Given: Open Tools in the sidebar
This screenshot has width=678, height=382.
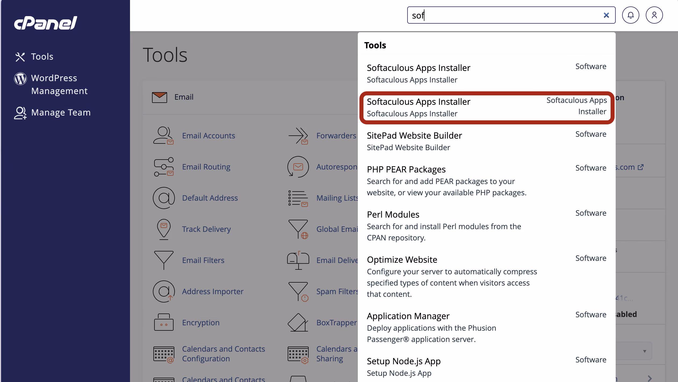Looking at the screenshot, I should [x=42, y=57].
